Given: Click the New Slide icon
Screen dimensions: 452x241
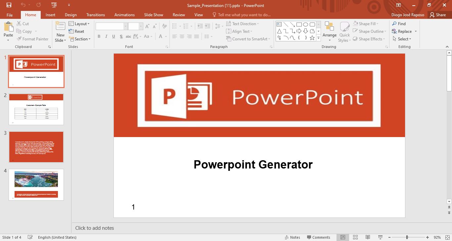Looking at the screenshot, I should click(x=60, y=26).
